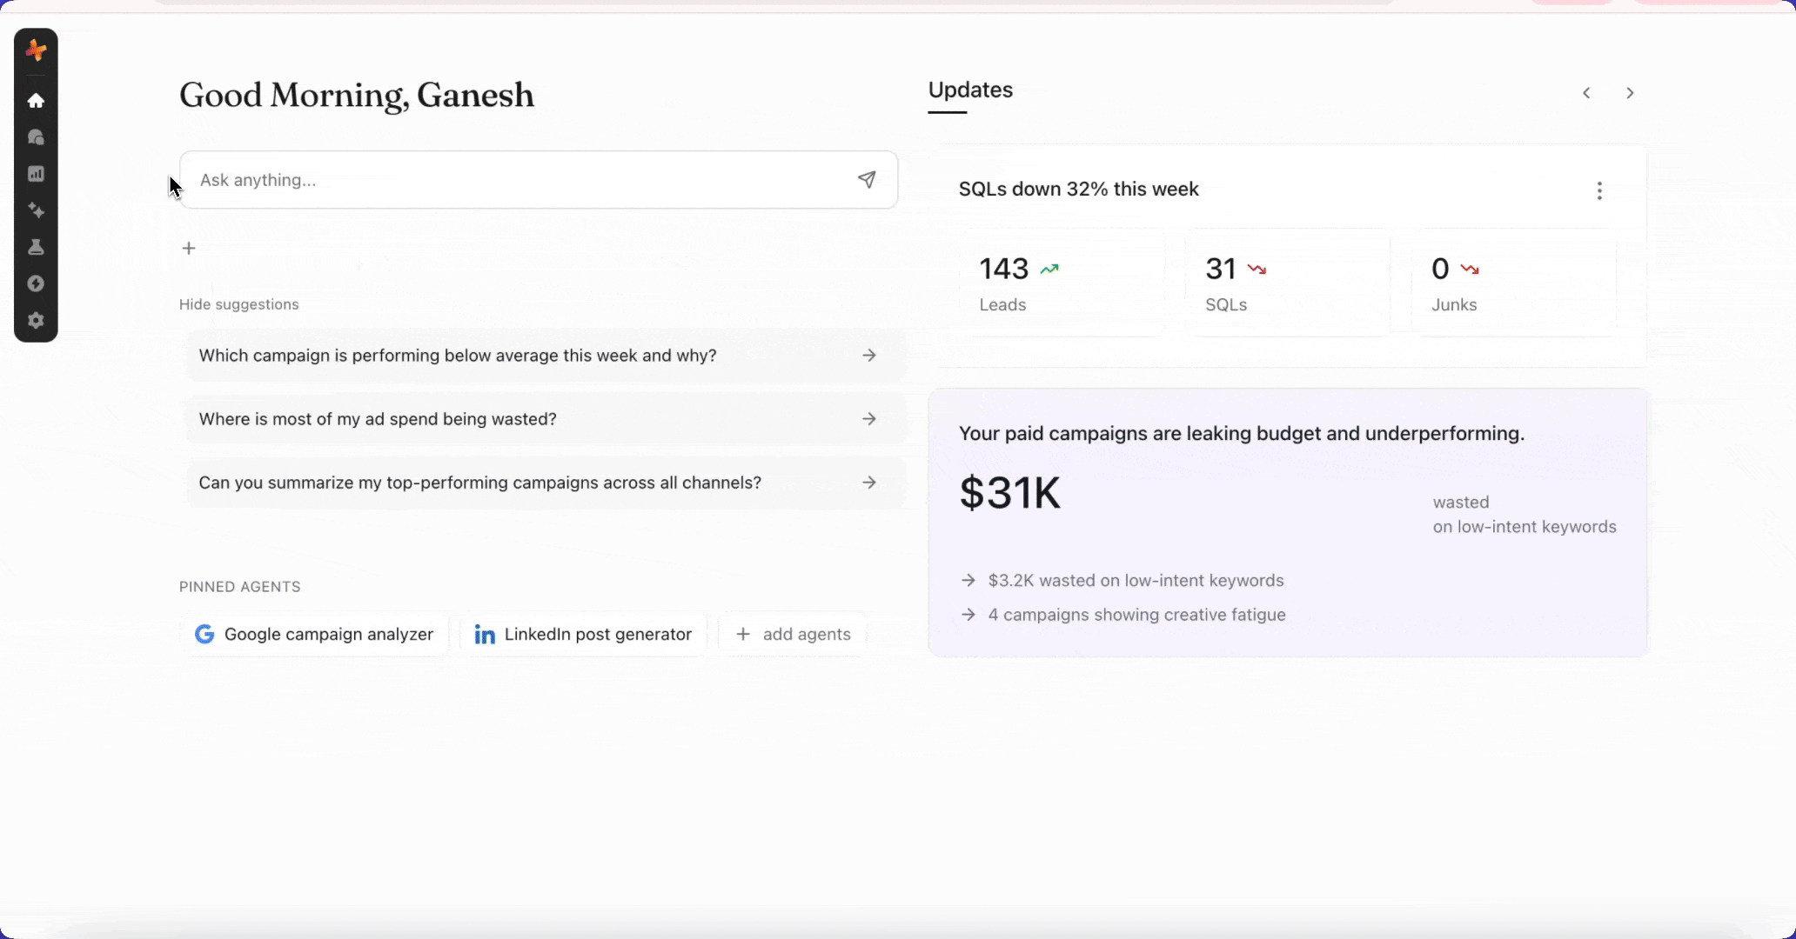Select the analytics bar chart sidebar icon
The width and height of the screenshot is (1796, 939).
click(x=36, y=174)
